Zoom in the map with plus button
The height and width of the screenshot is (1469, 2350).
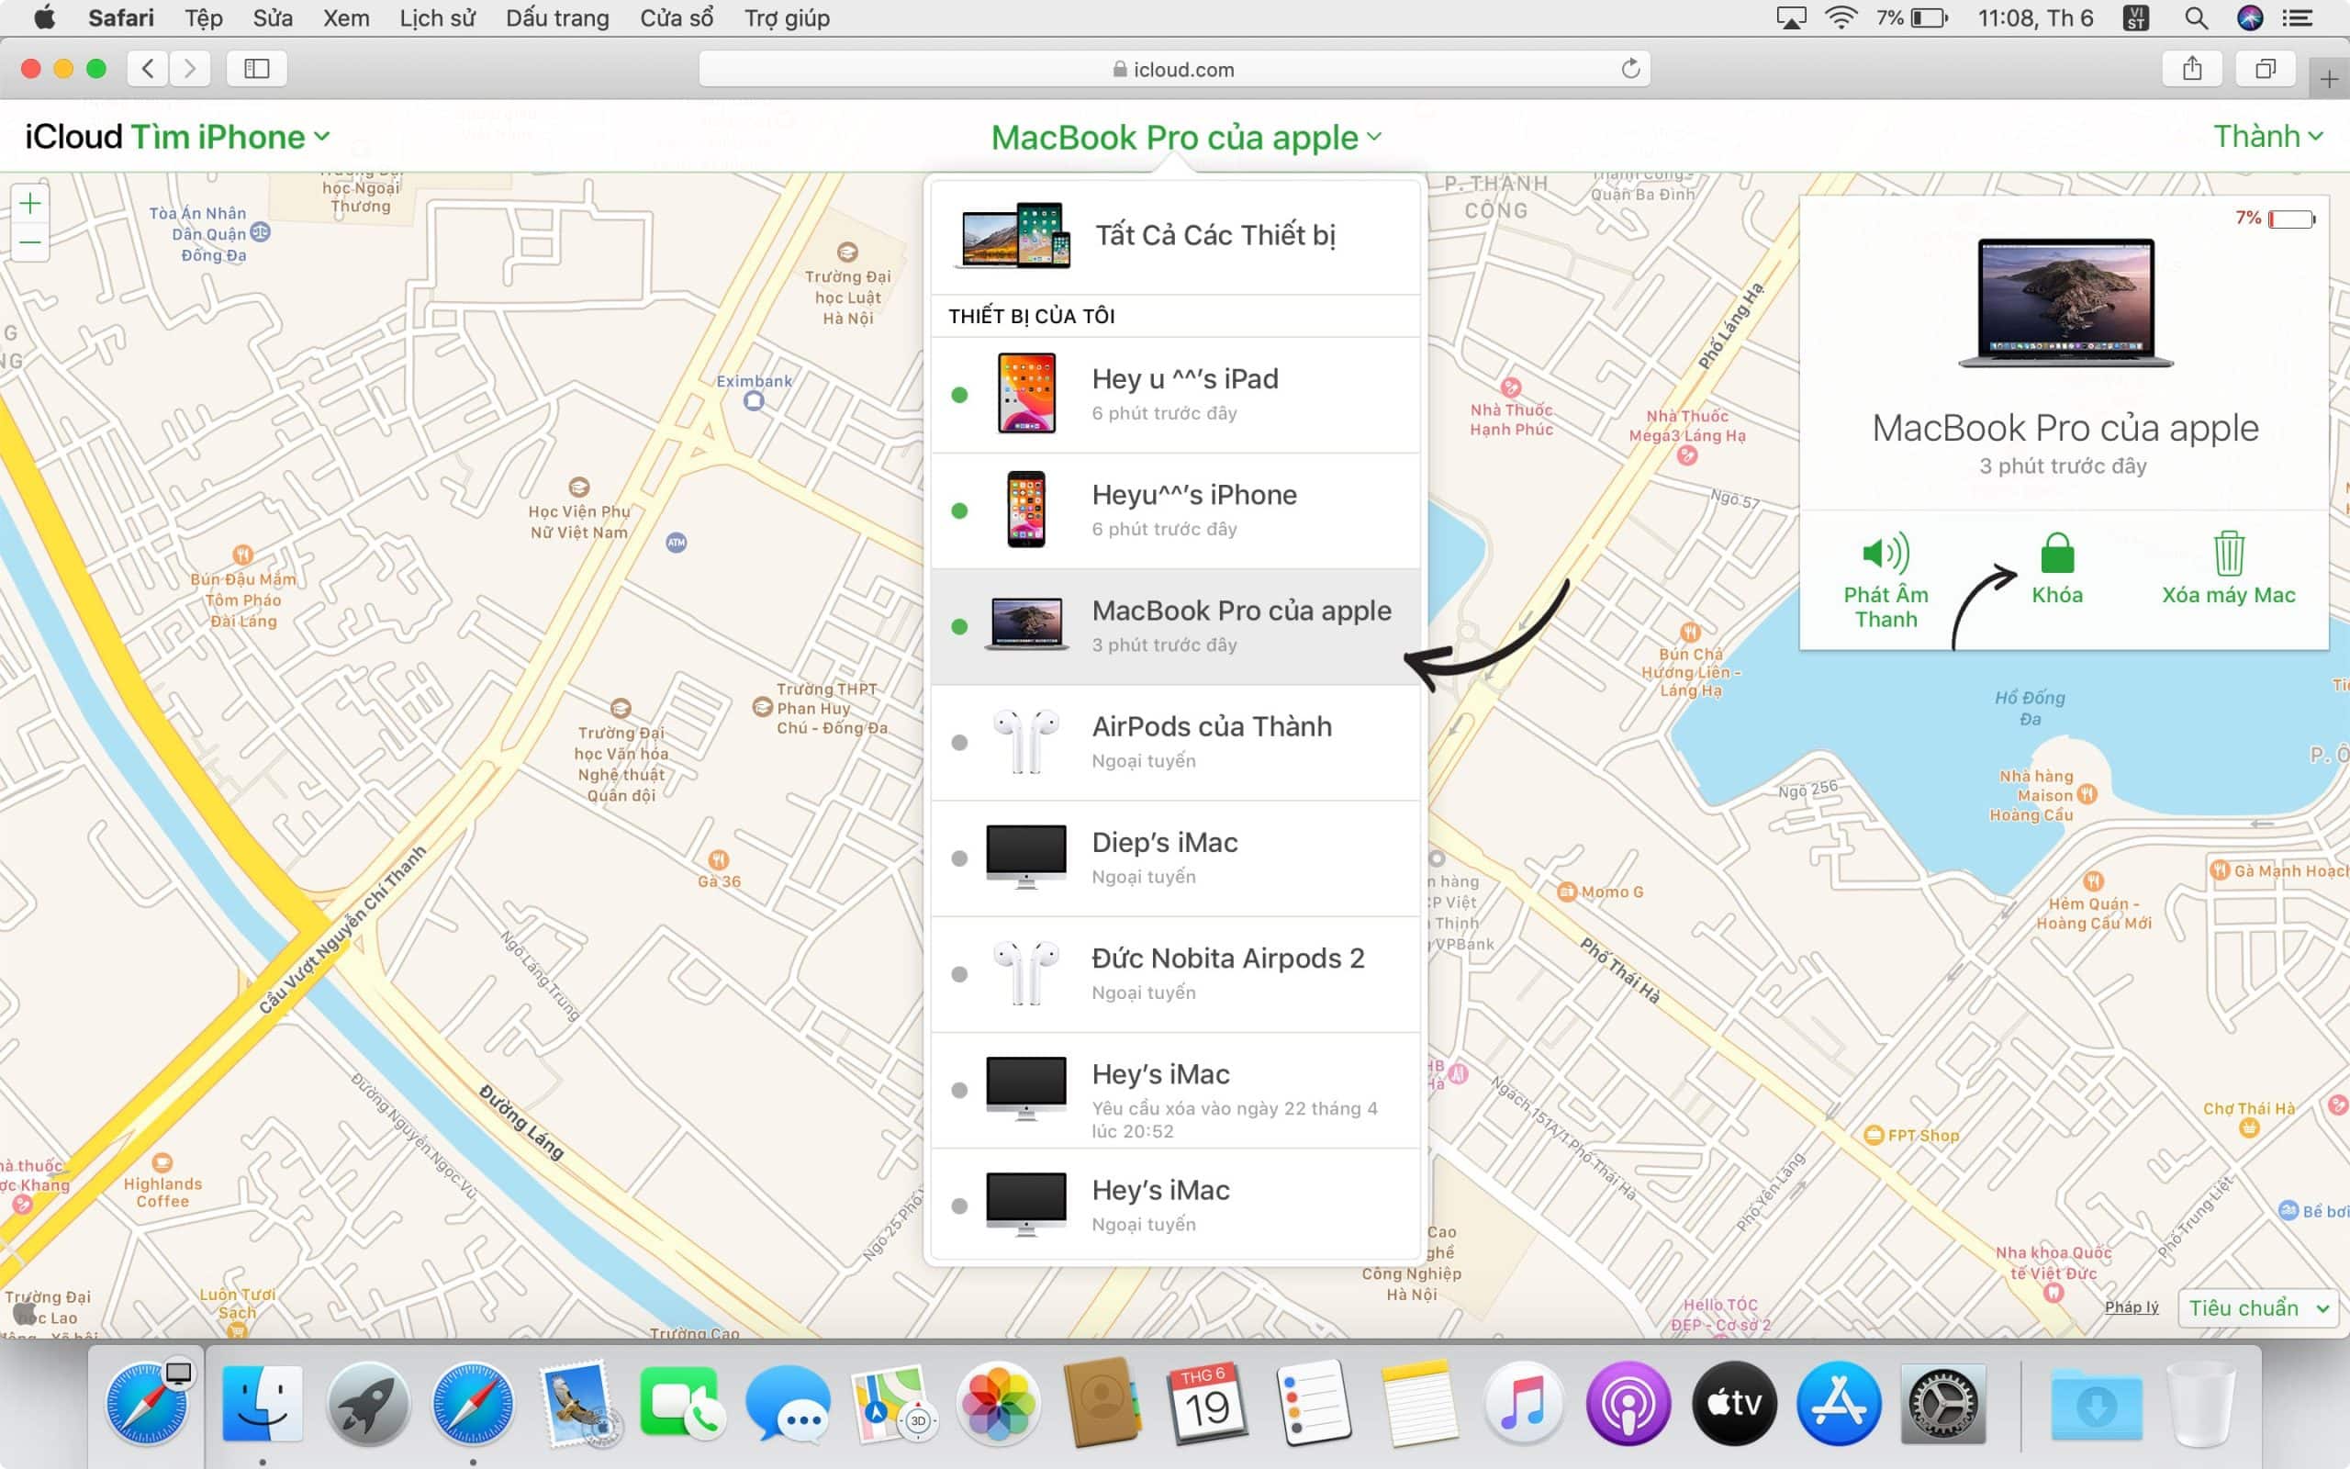pos(30,203)
